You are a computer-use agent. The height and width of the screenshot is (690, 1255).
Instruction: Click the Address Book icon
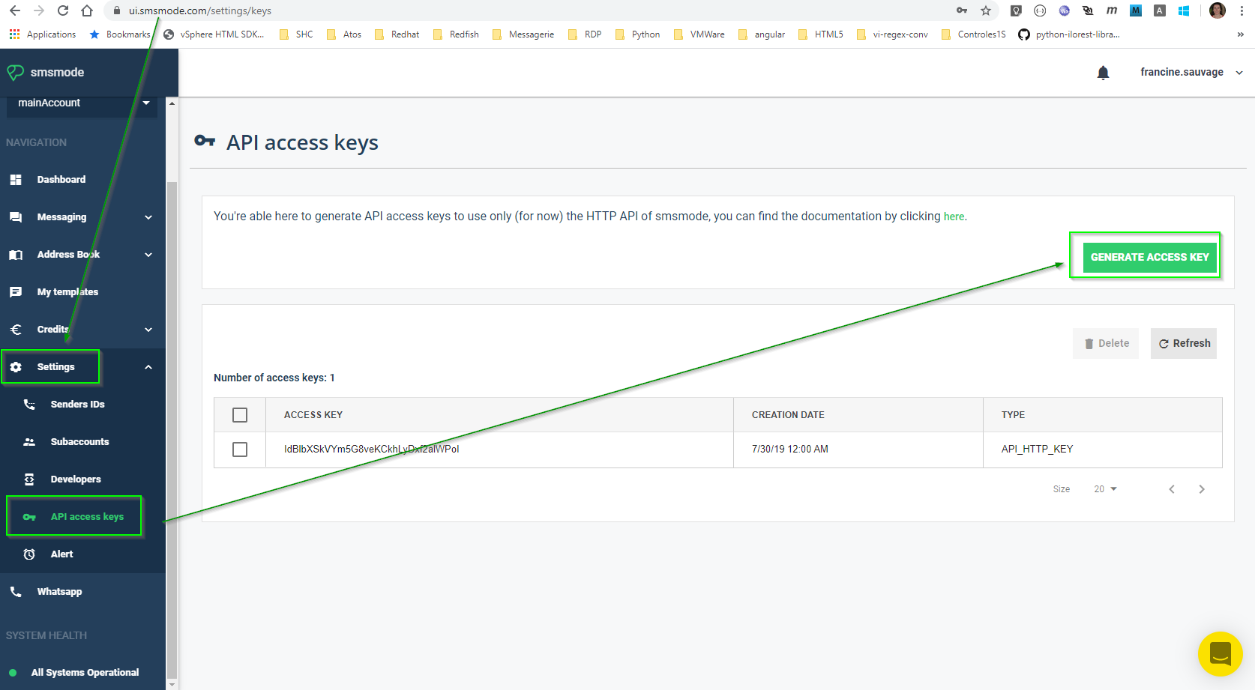[x=16, y=255]
